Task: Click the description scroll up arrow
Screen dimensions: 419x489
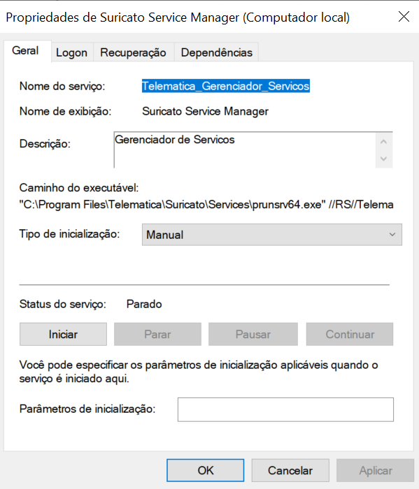Action: pyautogui.click(x=384, y=142)
